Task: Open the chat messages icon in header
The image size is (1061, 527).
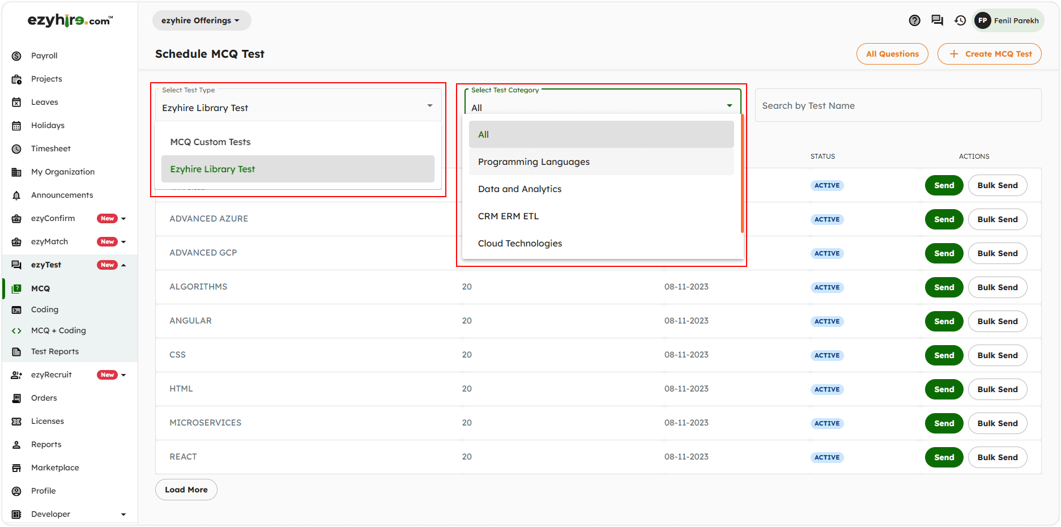Action: point(937,20)
